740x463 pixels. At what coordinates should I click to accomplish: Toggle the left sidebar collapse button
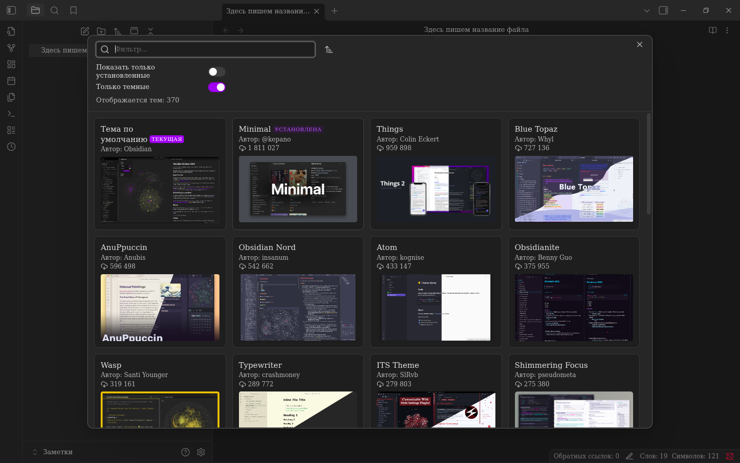click(11, 10)
